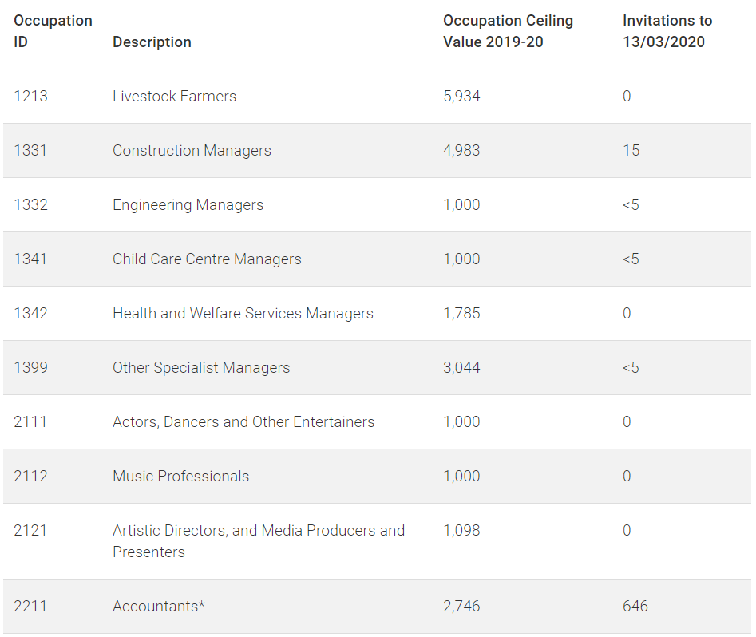
Task: Click the Occupation Ceiling Value 2019-20 header
Action: pyautogui.click(x=509, y=31)
